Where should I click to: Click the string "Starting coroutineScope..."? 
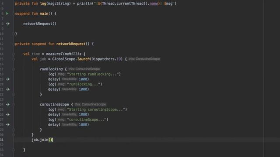click(x=96, y=109)
